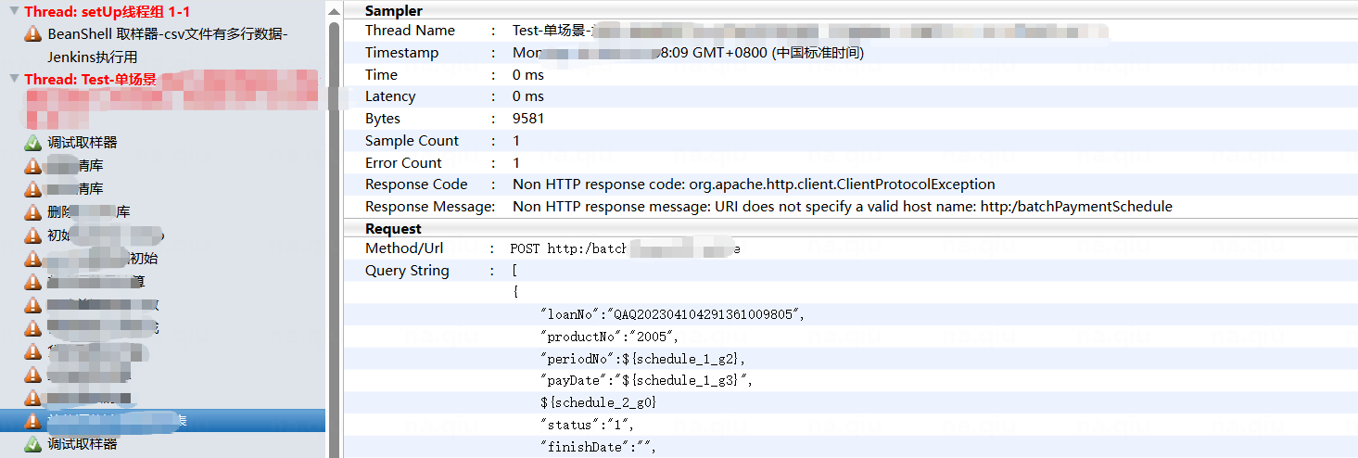Click the Time row's 0 ms value
Image resolution: width=1358 pixels, height=458 pixels.
tap(528, 75)
